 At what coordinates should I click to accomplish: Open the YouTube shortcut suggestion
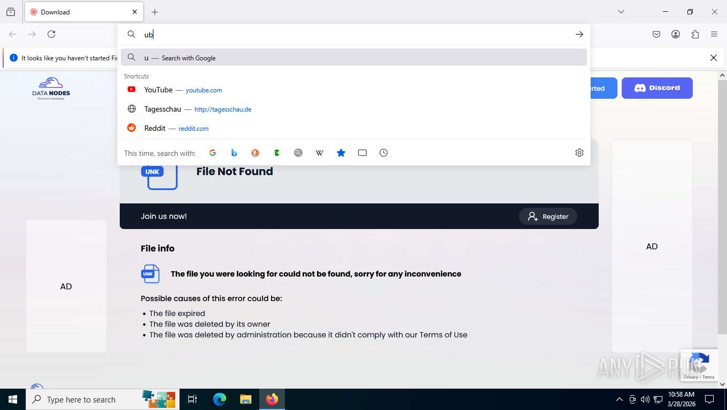tap(354, 90)
